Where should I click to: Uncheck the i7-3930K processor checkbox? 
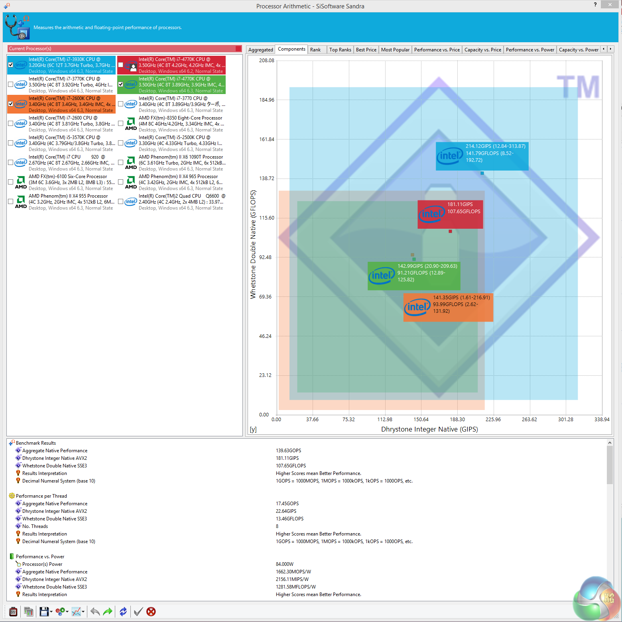point(11,65)
